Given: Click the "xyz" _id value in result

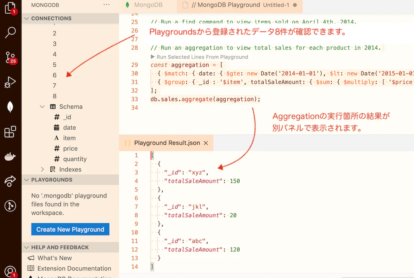Looking at the screenshot, I should 197,172.
